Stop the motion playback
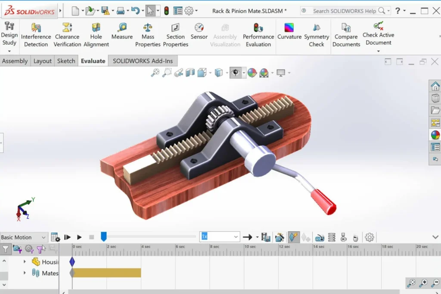 [91, 238]
